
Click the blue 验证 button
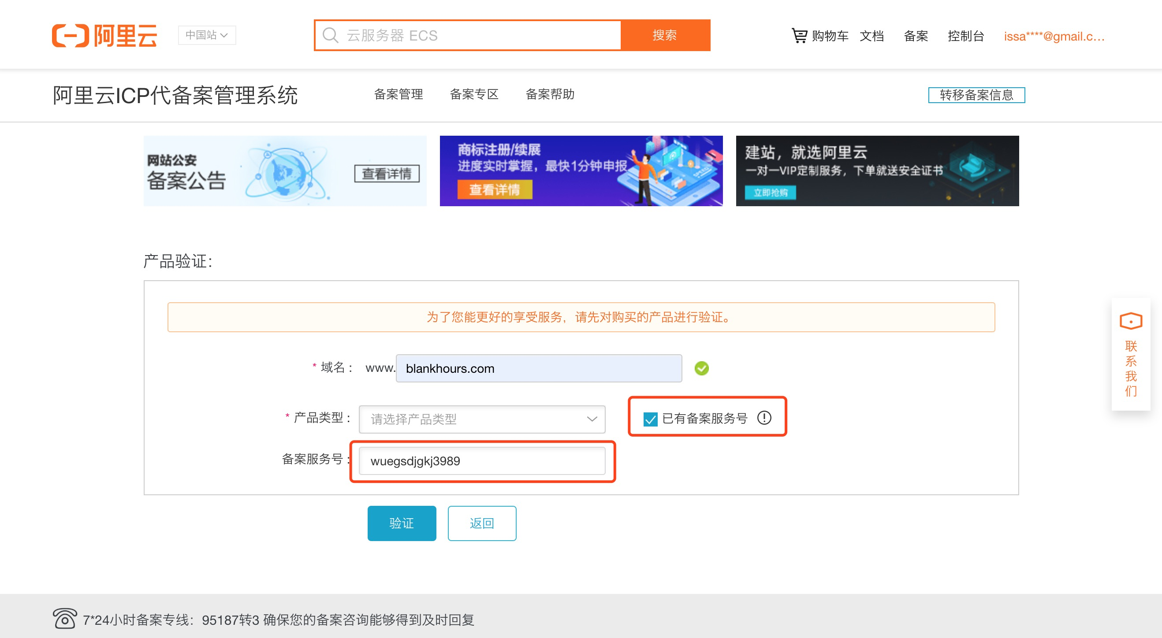(x=402, y=523)
